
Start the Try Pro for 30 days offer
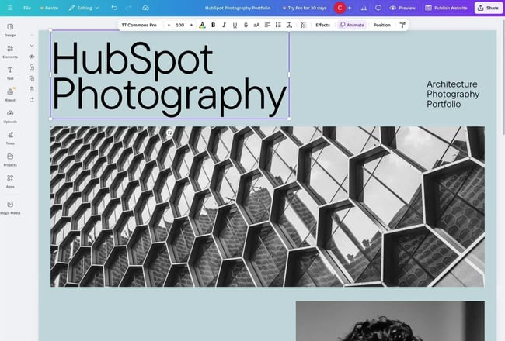coord(305,8)
